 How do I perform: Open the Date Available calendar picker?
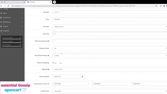click(x=82, y=77)
